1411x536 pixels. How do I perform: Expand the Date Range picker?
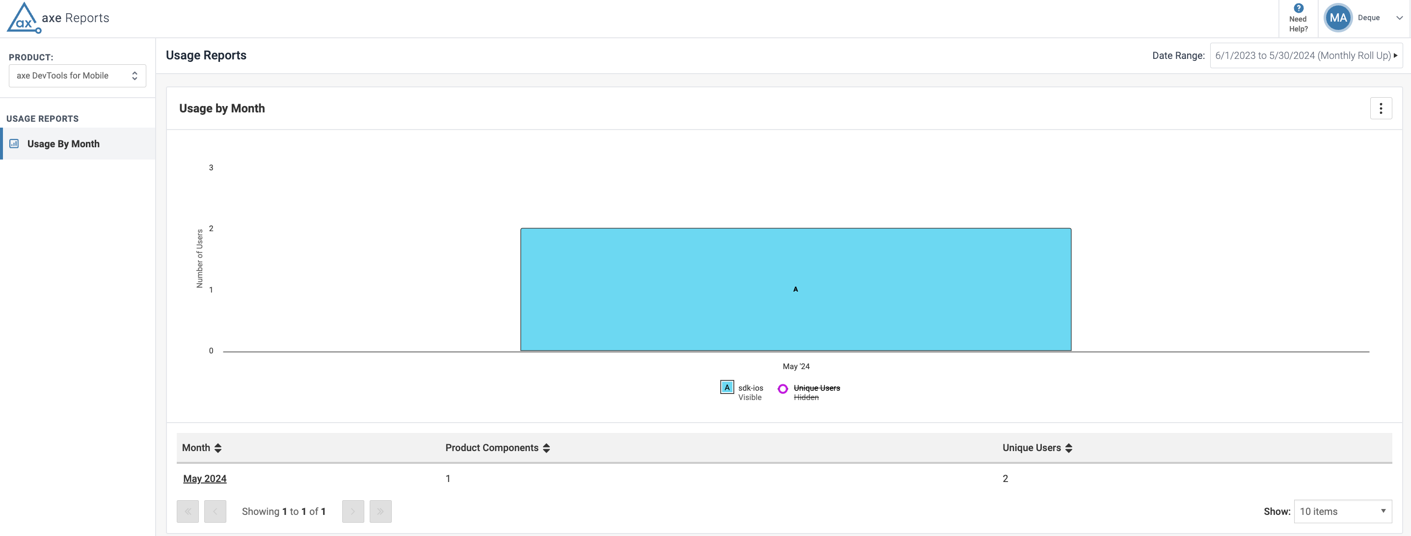[1305, 55]
